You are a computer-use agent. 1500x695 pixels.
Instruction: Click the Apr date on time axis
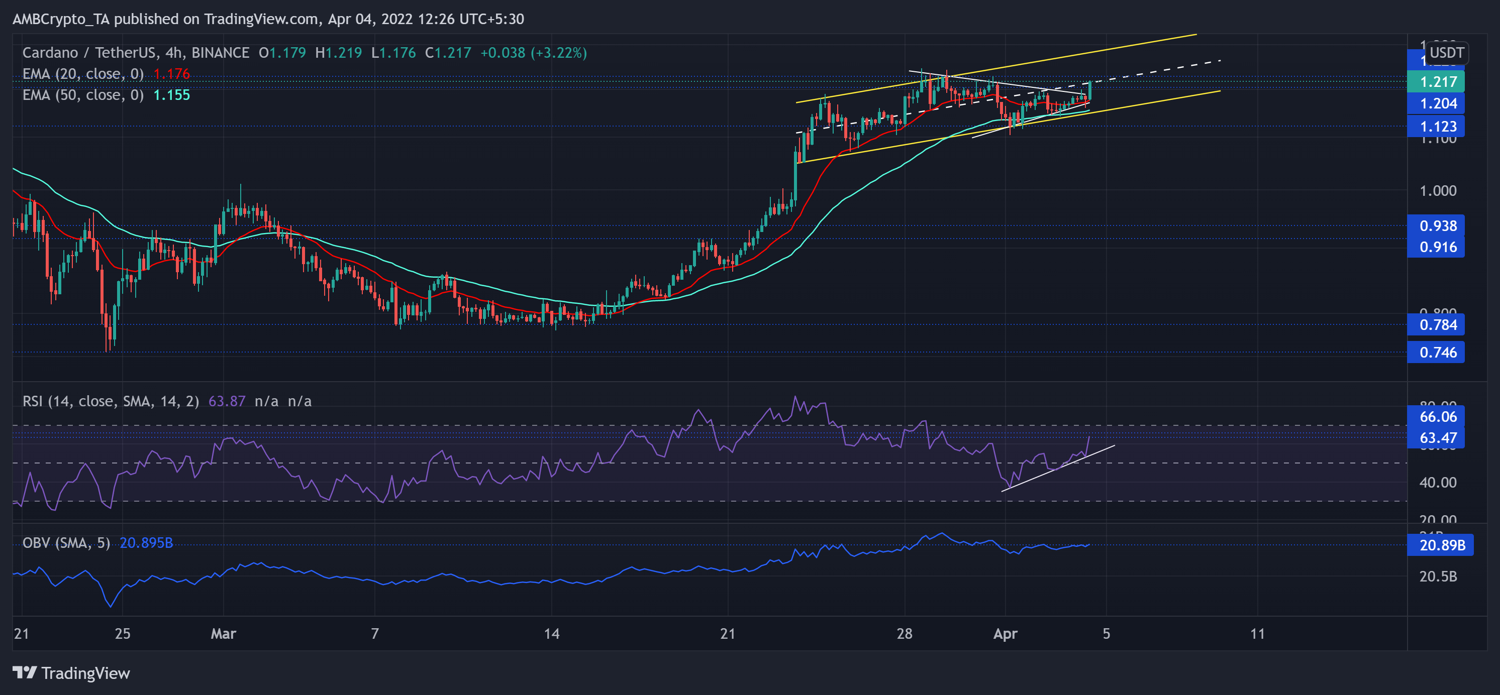1005,633
